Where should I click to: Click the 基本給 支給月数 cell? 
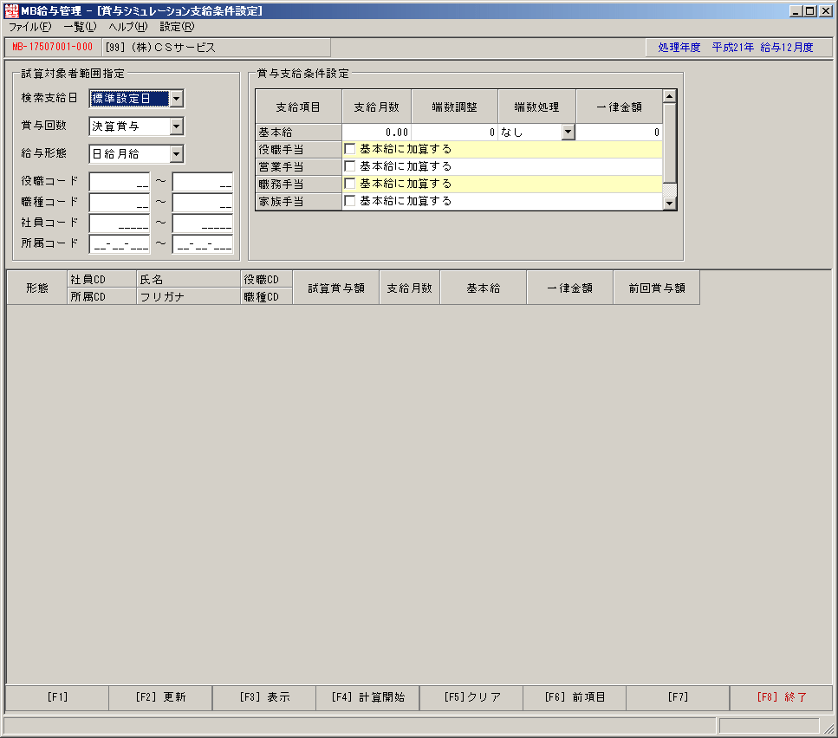click(377, 132)
